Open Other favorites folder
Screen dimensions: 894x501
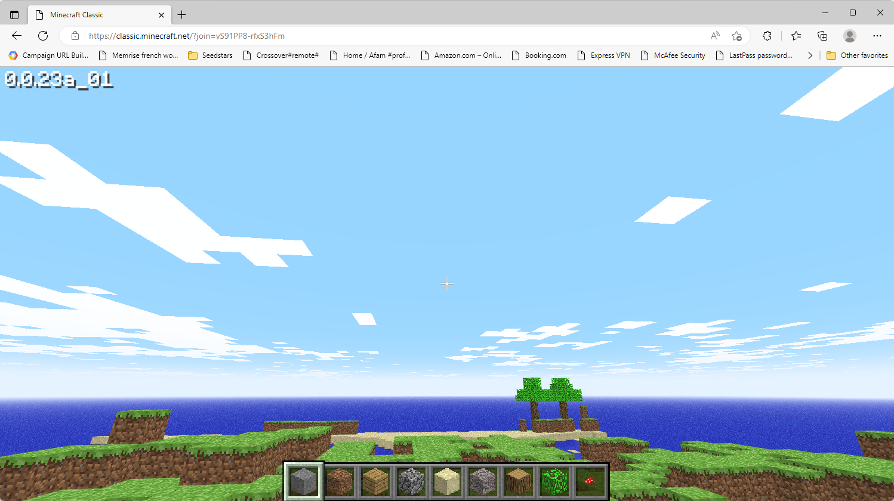[857, 55]
